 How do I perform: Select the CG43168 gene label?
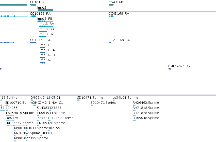(x=116, y=2)
